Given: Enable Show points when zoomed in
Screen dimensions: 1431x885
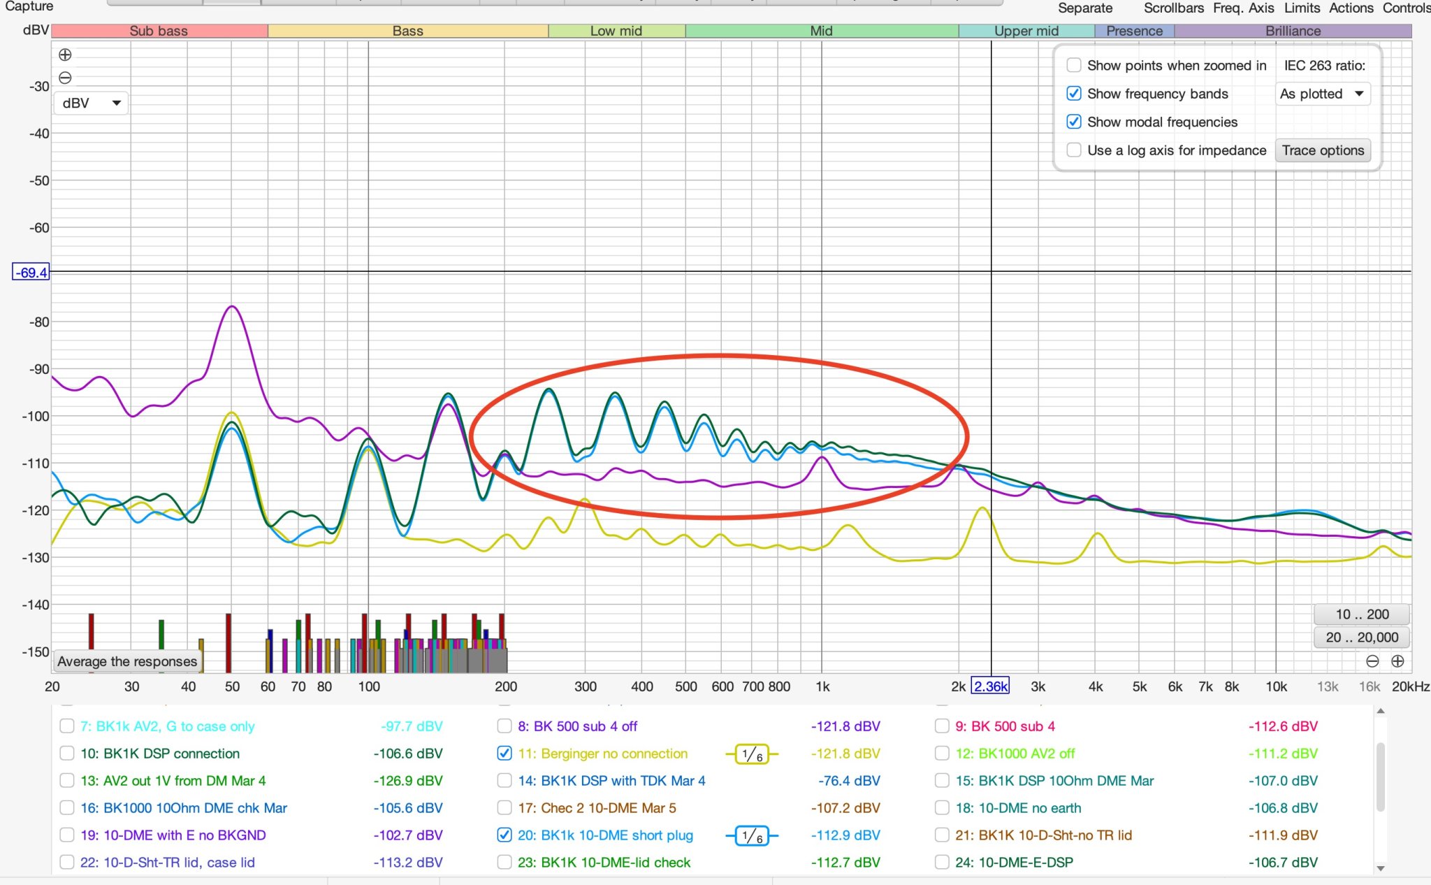Looking at the screenshot, I should click(x=1074, y=65).
